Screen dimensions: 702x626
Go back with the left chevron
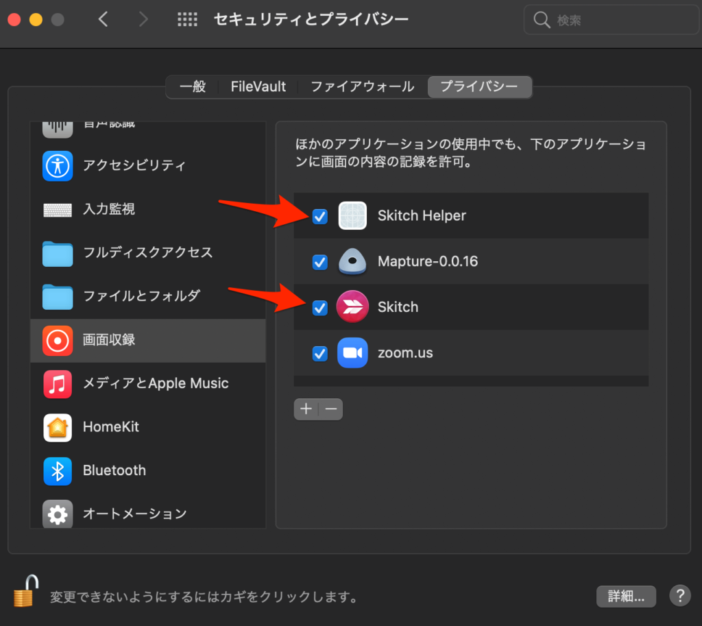point(104,19)
